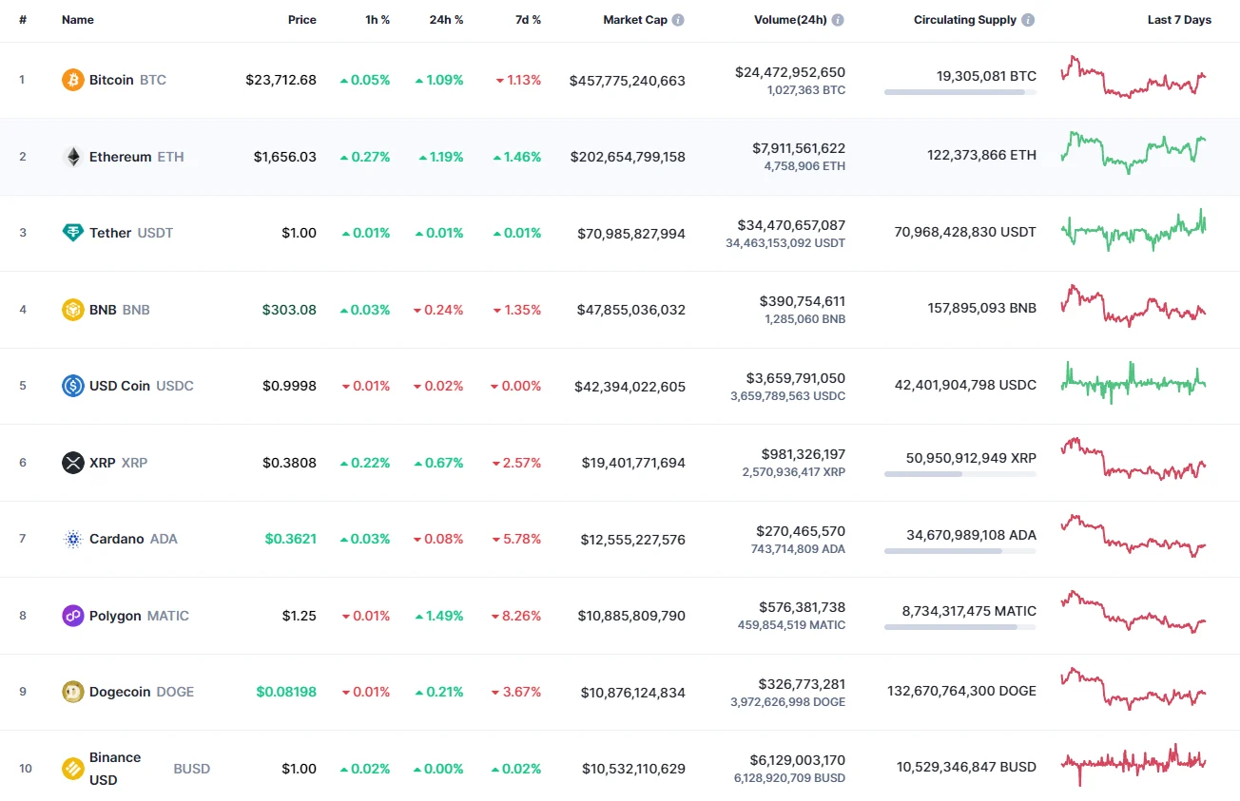The image size is (1240, 801).
Task: Click the Dogecoin logo icon
Action: click(x=72, y=692)
